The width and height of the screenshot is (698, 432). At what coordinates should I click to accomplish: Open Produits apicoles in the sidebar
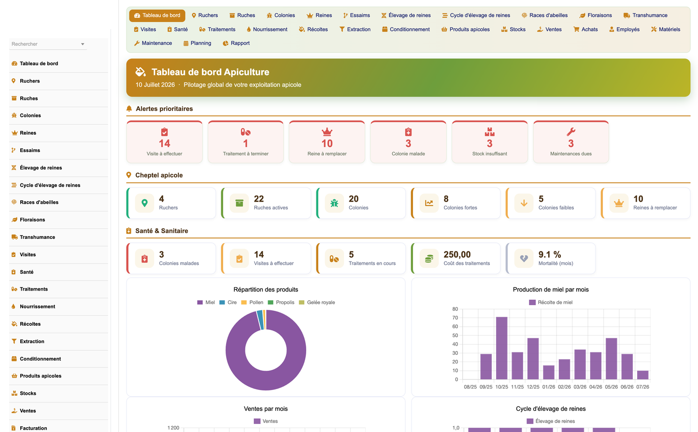click(58, 376)
